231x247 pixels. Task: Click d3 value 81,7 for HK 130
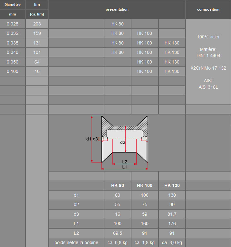click(172, 214)
